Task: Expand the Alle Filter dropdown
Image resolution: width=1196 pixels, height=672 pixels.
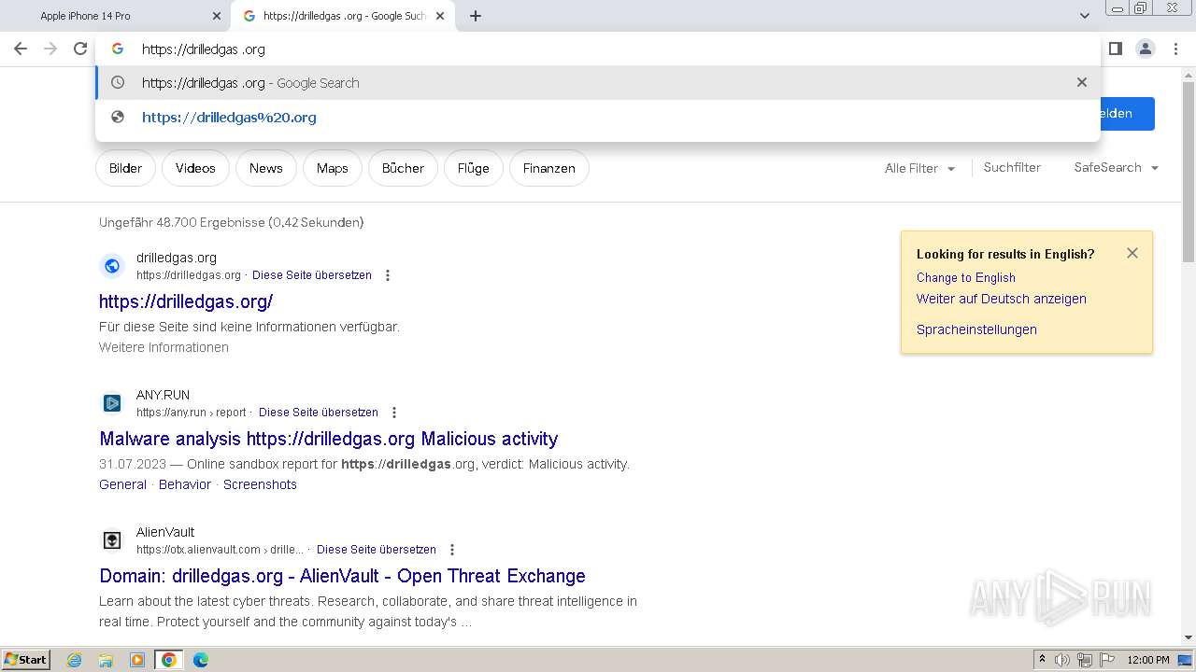Action: click(919, 168)
